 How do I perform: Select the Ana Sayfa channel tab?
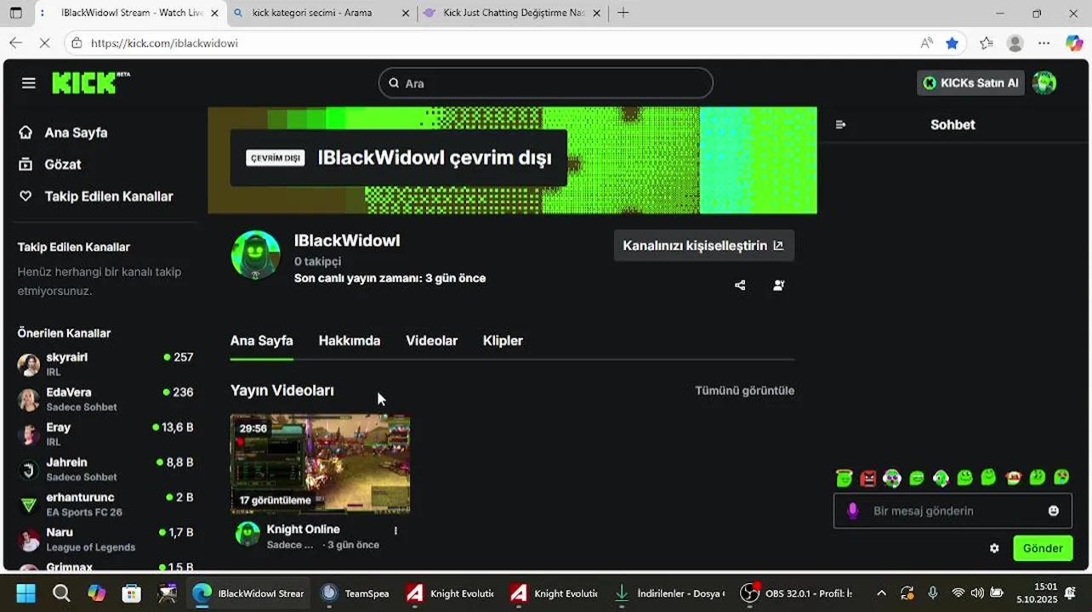pyautogui.click(x=262, y=341)
